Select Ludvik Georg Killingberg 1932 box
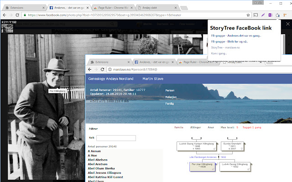The width and height of the screenshot is (292, 182). point(235,167)
